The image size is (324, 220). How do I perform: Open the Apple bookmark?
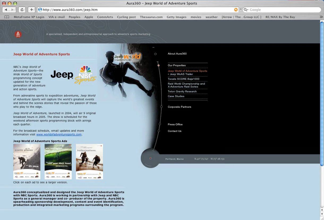[89, 17]
